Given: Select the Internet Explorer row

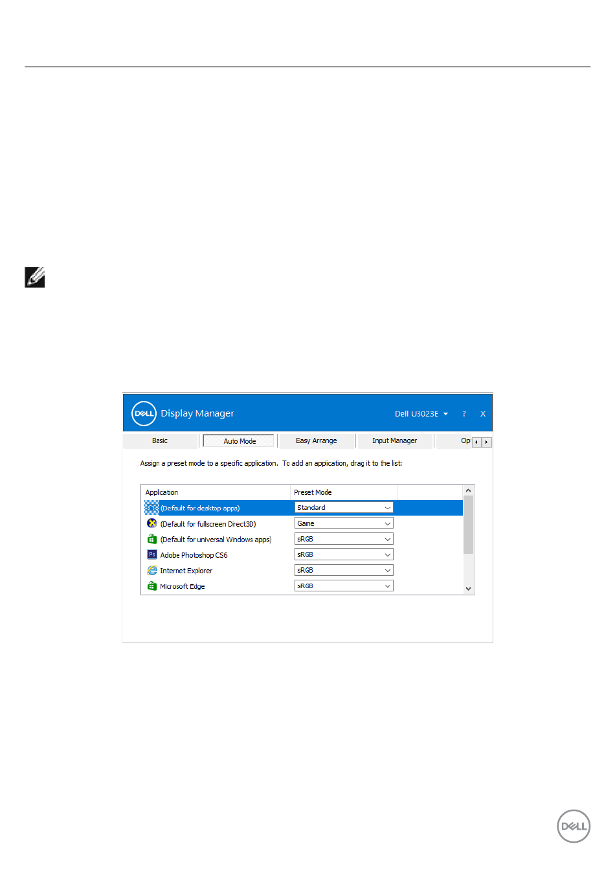Looking at the screenshot, I should coord(302,570).
